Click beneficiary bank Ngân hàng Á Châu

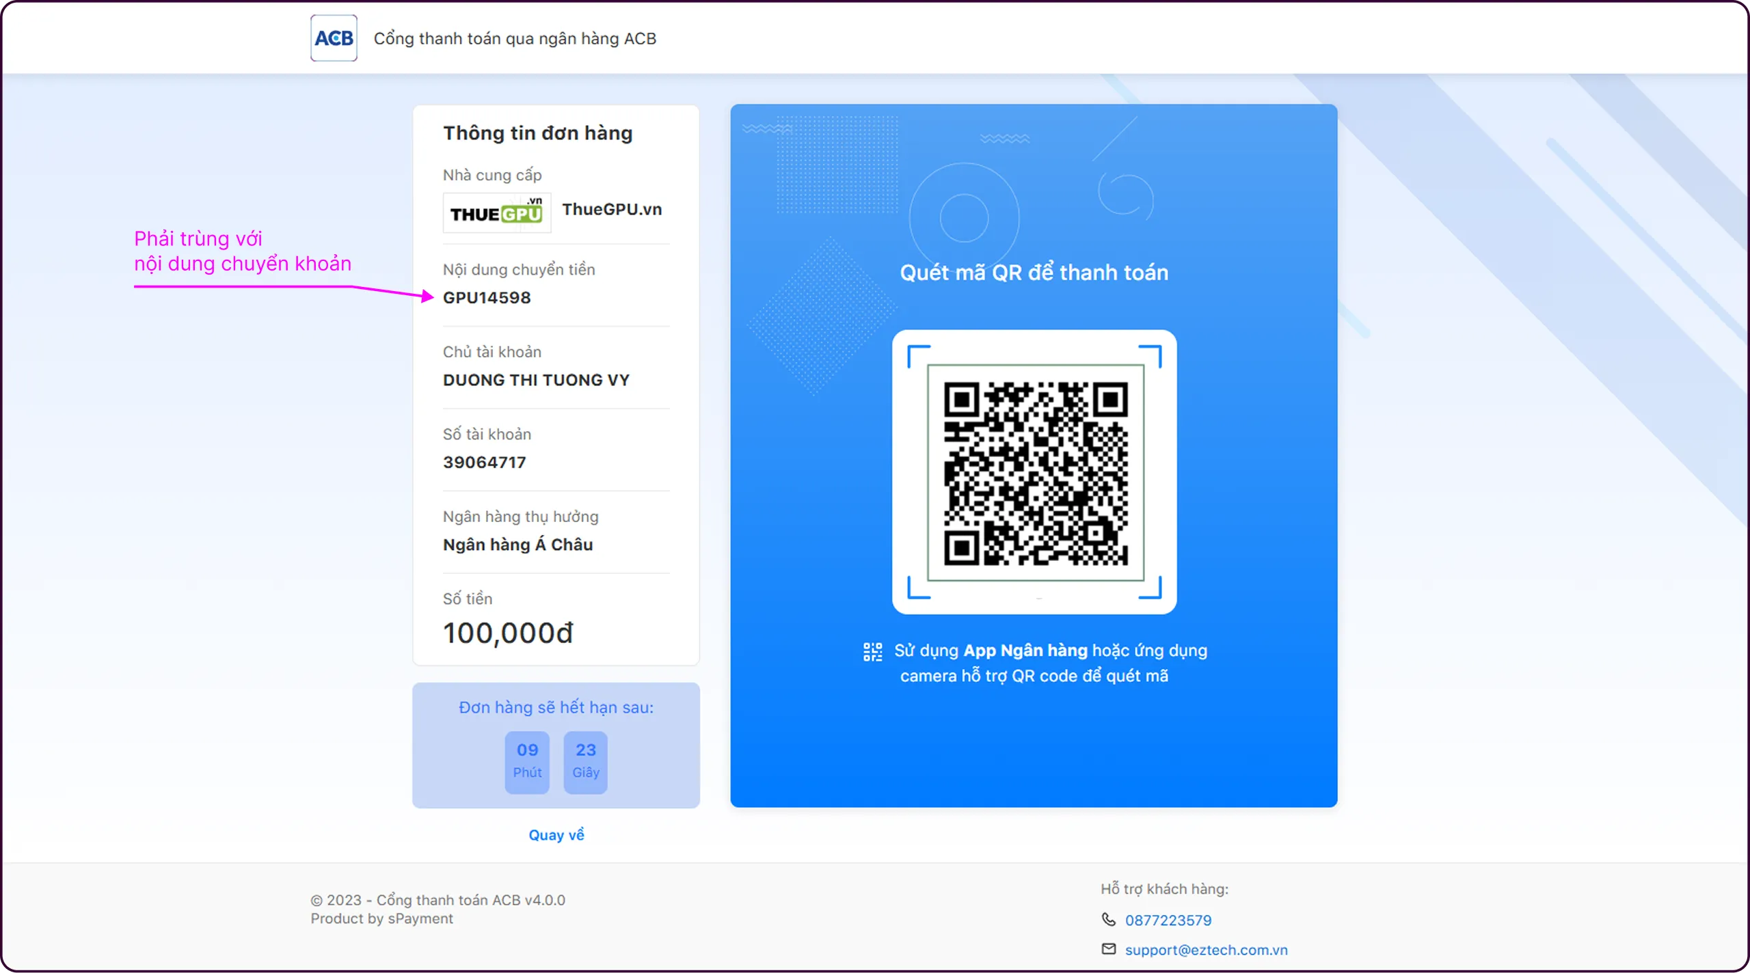click(517, 545)
